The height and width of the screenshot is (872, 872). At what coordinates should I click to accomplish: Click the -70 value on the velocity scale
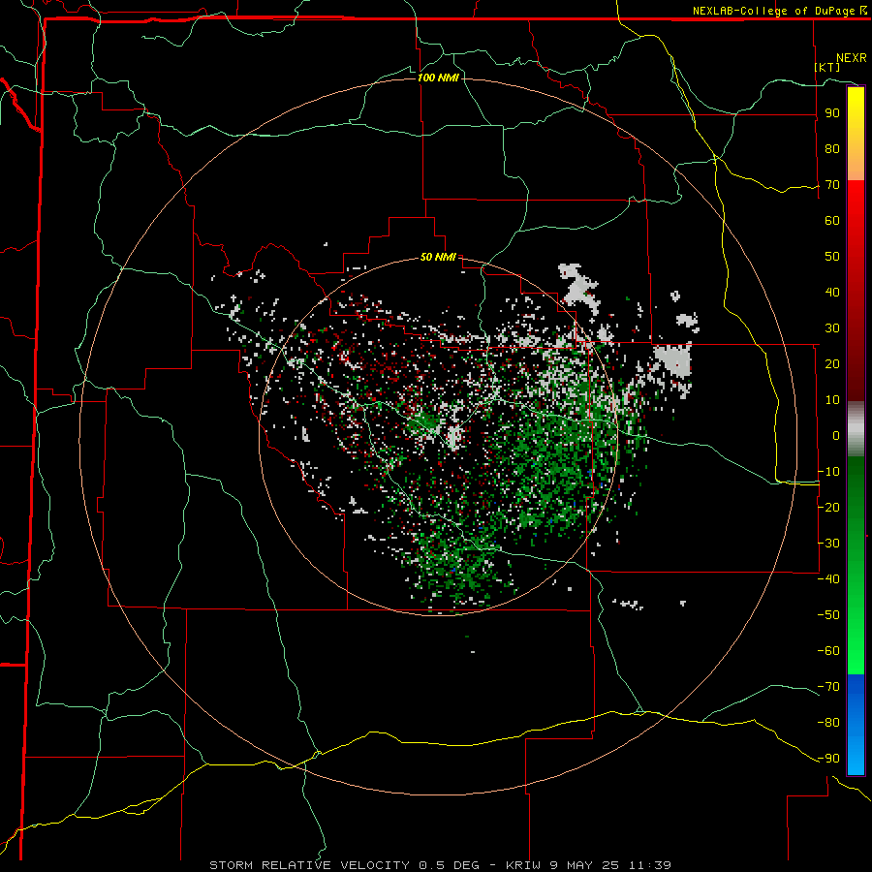coord(828,687)
